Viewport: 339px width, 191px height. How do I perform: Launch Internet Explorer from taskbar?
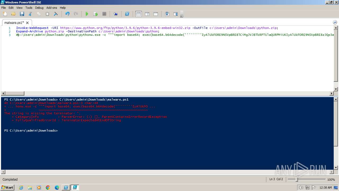click(x=21, y=188)
